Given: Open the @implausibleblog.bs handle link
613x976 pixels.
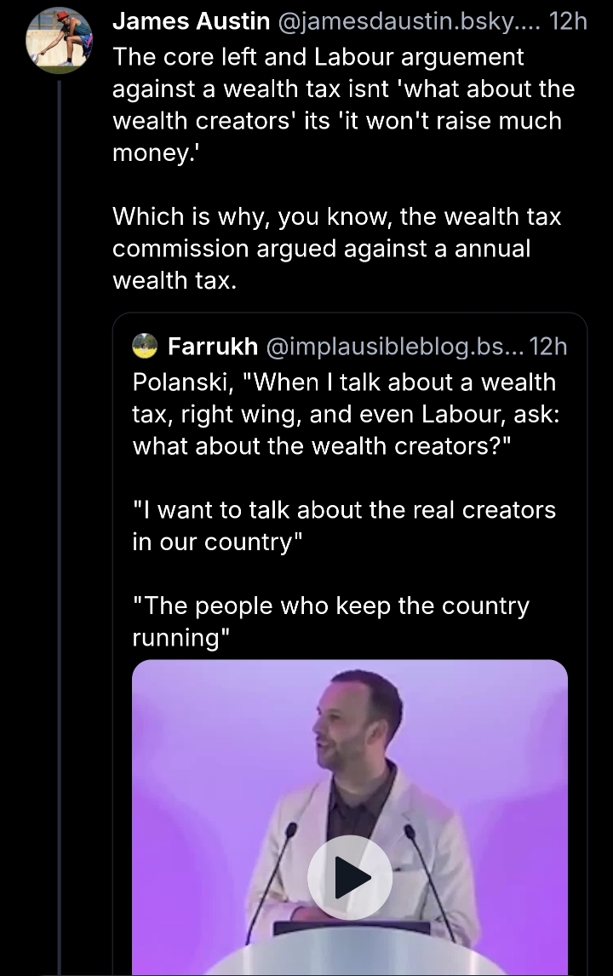Looking at the screenshot, I should coord(395,347).
